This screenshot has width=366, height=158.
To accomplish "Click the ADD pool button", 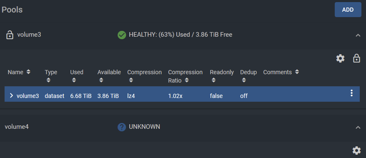I will (x=348, y=10).
